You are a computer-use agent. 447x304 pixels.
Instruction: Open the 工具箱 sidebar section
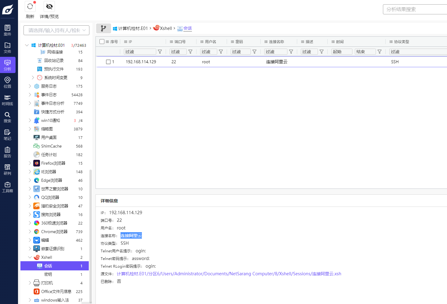8,187
